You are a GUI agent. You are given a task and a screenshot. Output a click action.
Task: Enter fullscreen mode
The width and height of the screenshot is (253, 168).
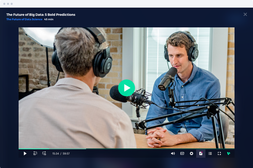pos(219,154)
